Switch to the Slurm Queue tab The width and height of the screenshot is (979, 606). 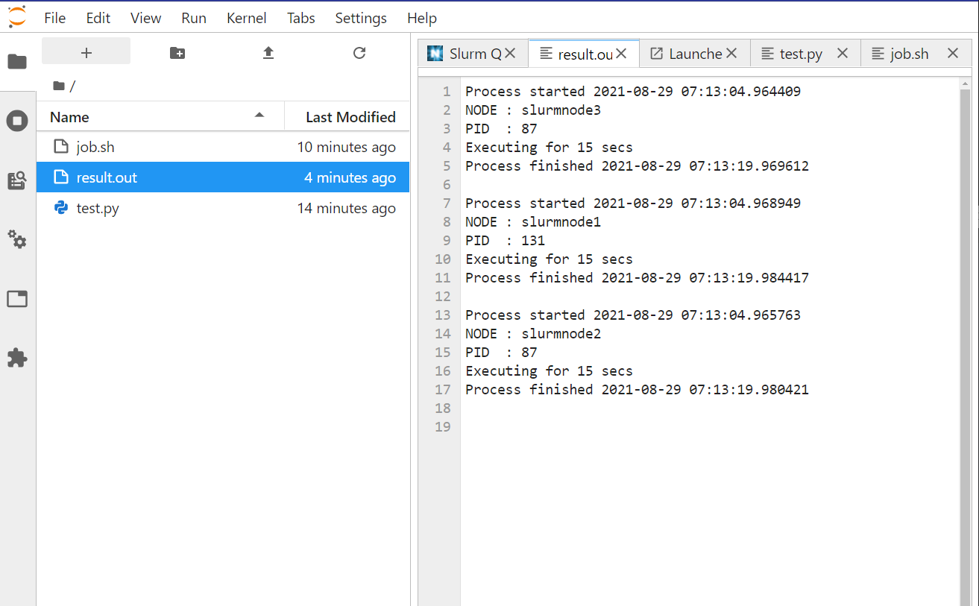click(470, 53)
